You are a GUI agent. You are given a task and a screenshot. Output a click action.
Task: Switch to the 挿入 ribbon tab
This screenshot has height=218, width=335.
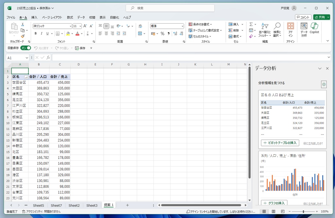(x=34, y=18)
